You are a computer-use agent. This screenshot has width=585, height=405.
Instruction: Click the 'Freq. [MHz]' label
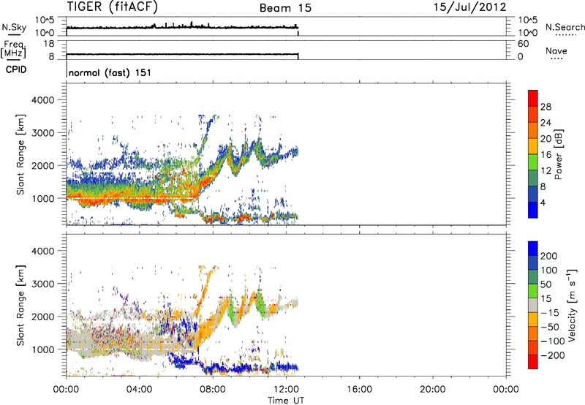click(13, 50)
